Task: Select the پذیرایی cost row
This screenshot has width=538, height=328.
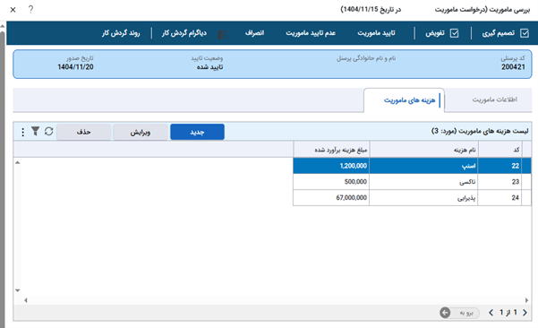Action: click(x=412, y=197)
